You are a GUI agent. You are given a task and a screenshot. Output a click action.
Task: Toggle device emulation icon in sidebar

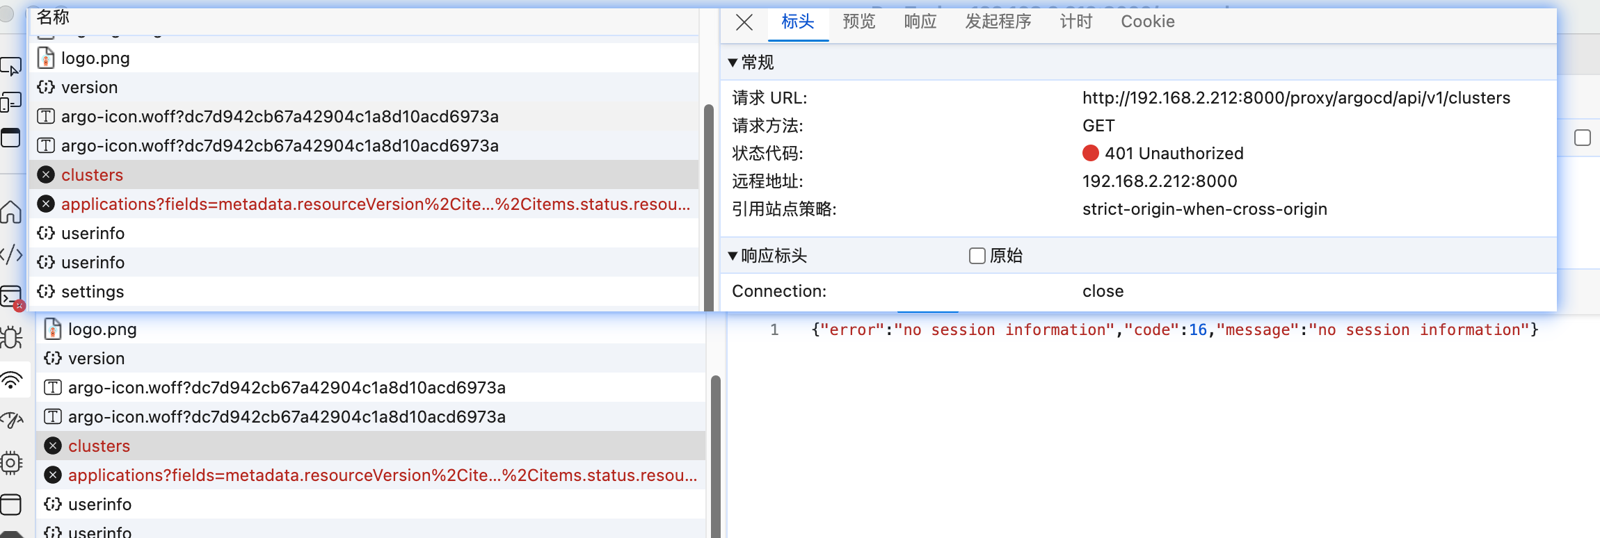click(x=11, y=103)
